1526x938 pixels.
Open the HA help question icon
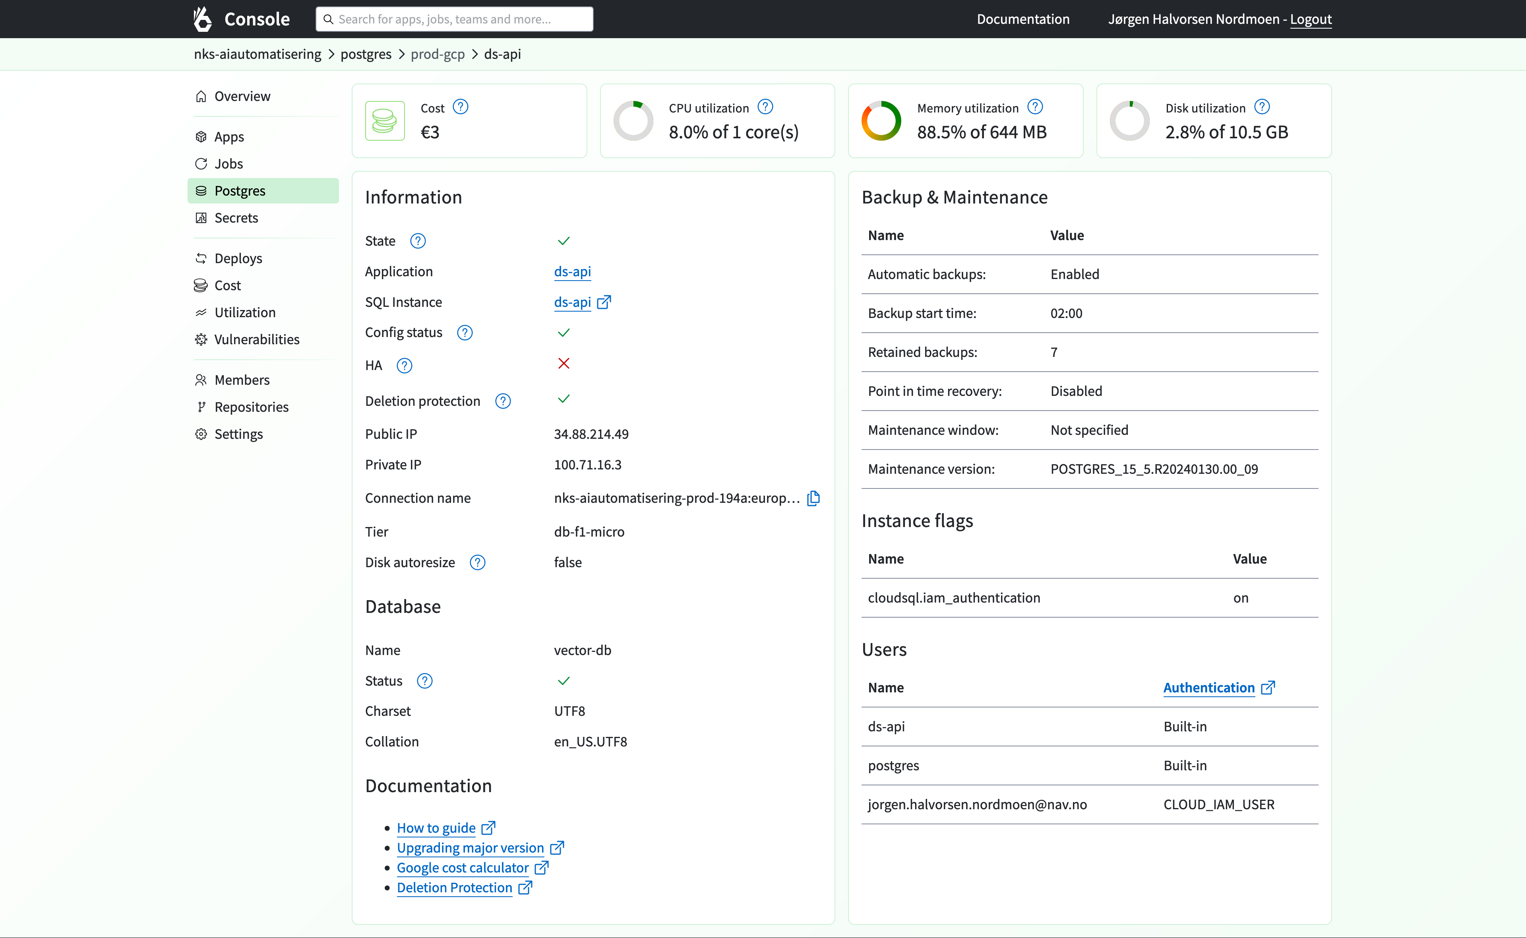pos(404,365)
